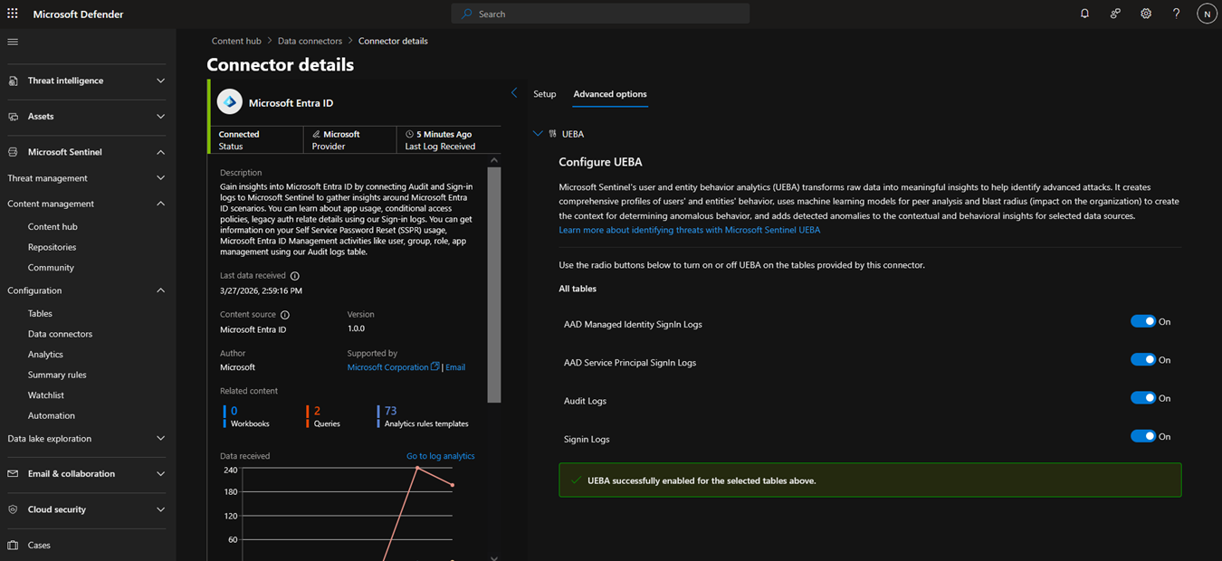This screenshot has width=1222, height=561.
Task: Click the green checkmark in success banner
Action: 576,480
